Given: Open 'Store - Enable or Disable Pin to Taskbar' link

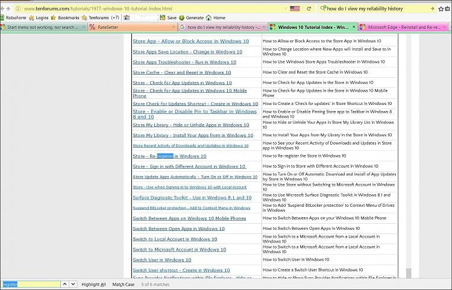Looking at the screenshot, I should pyautogui.click(x=195, y=114).
